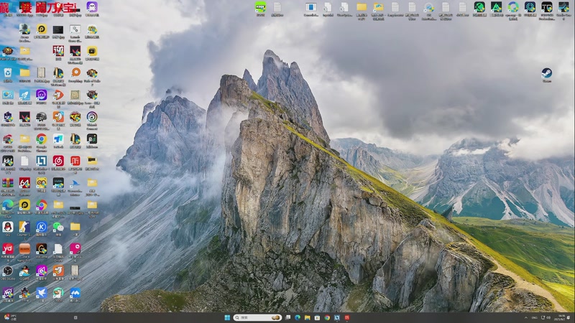Image resolution: width=575 pixels, height=323 pixels.
Task: Open Microsoft Store from the taskbar
Action: click(317, 317)
